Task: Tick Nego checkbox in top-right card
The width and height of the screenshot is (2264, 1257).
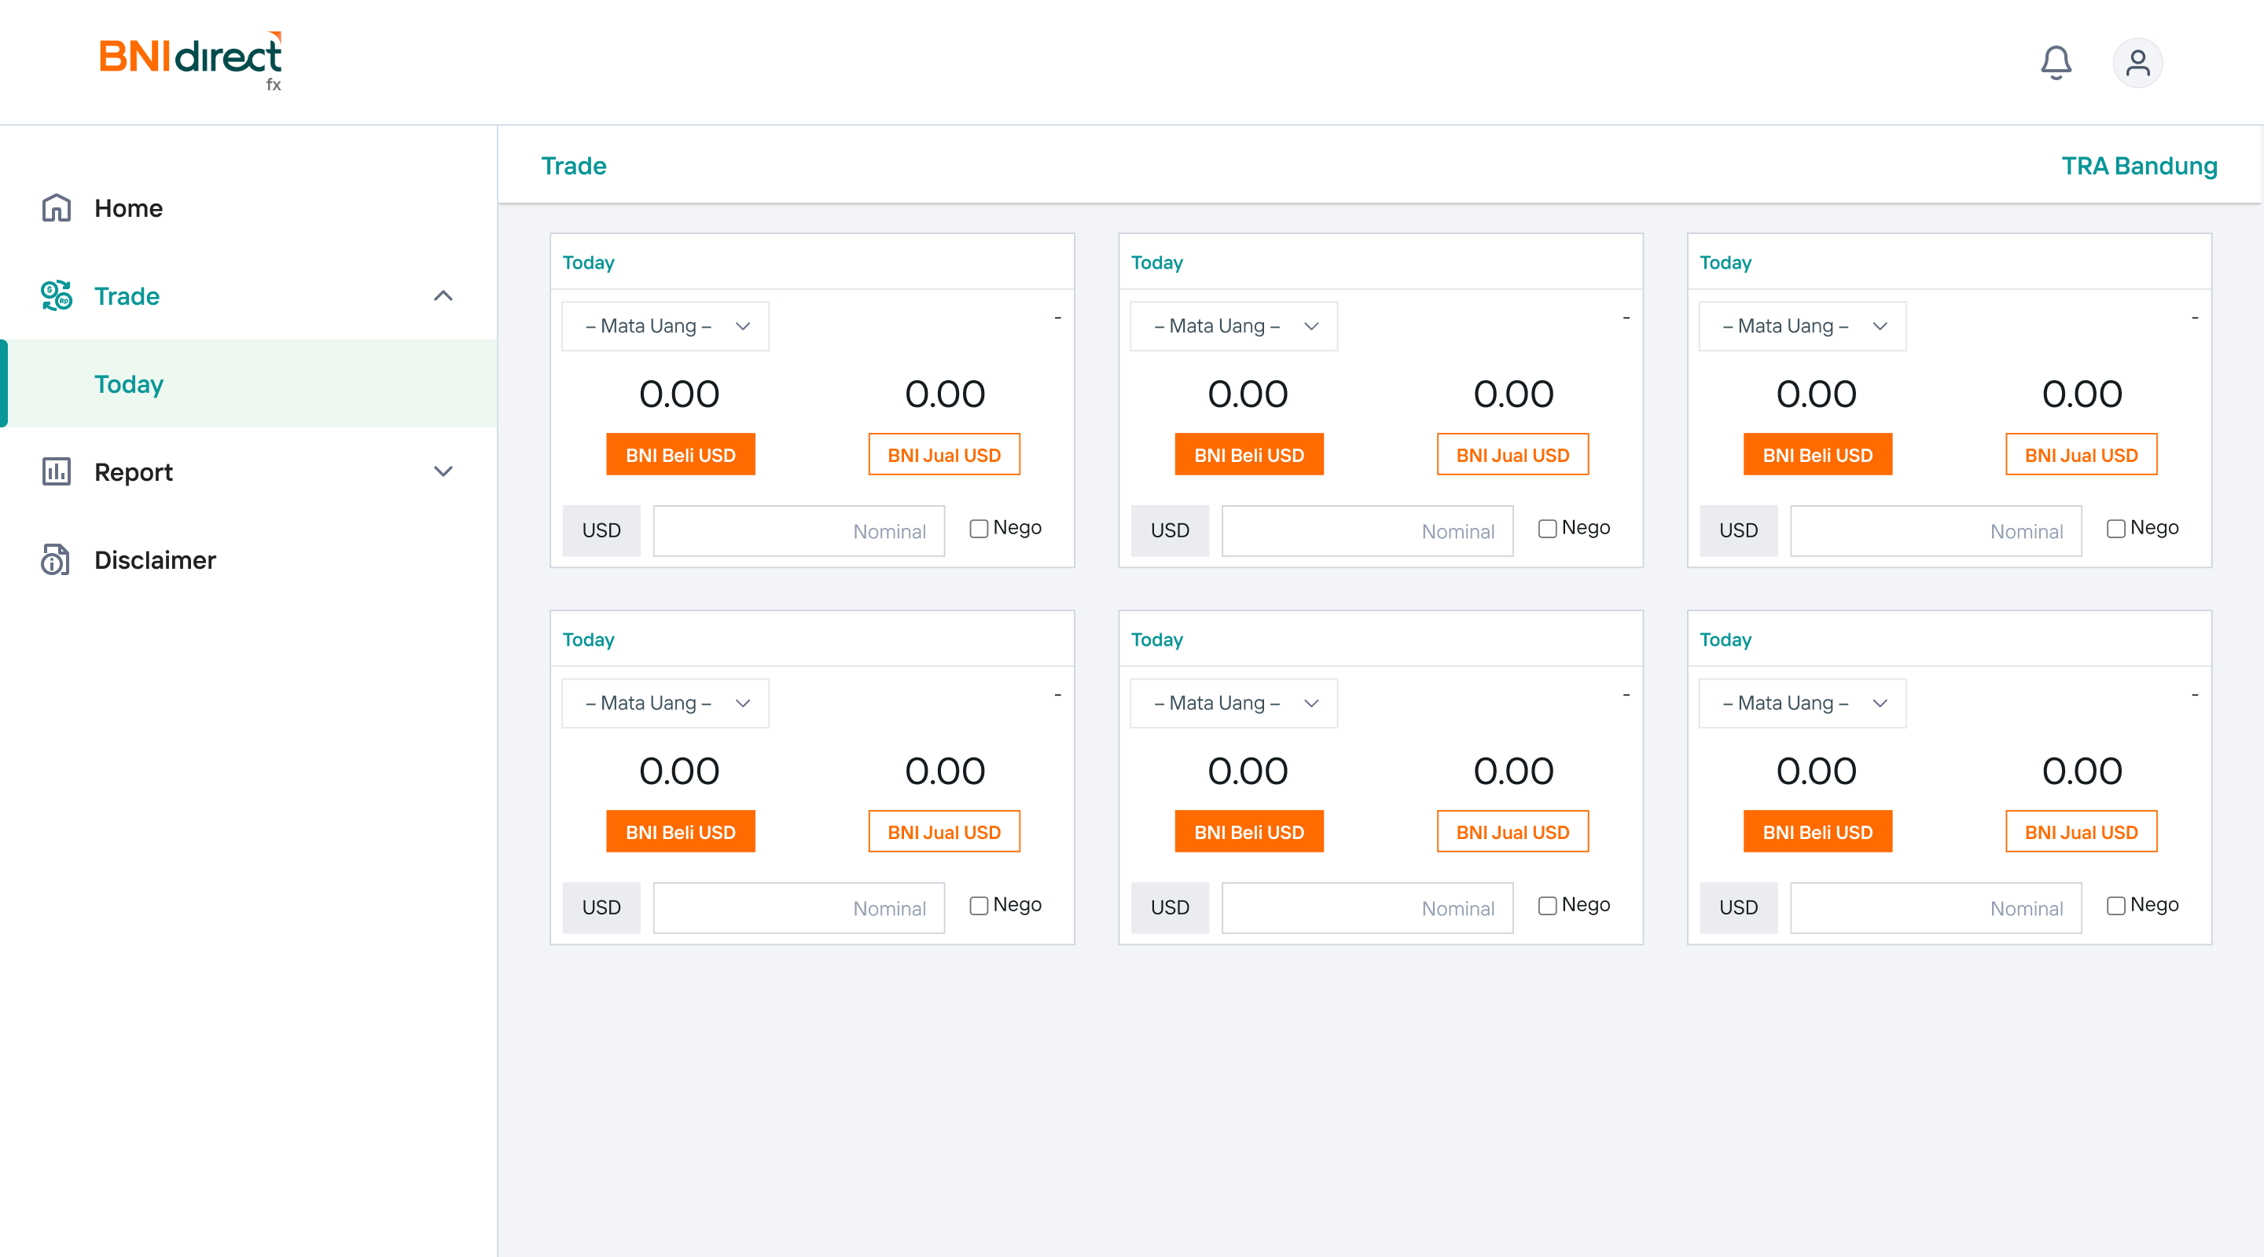Action: pos(2115,529)
